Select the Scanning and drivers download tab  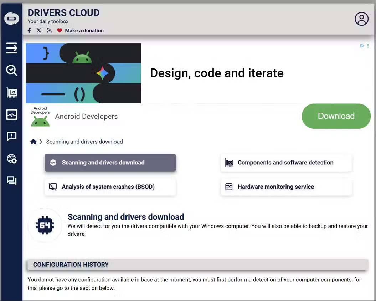[x=110, y=163]
